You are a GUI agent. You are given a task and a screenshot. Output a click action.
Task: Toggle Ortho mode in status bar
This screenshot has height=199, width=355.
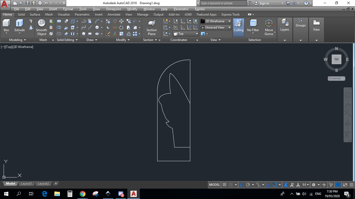click(241, 185)
